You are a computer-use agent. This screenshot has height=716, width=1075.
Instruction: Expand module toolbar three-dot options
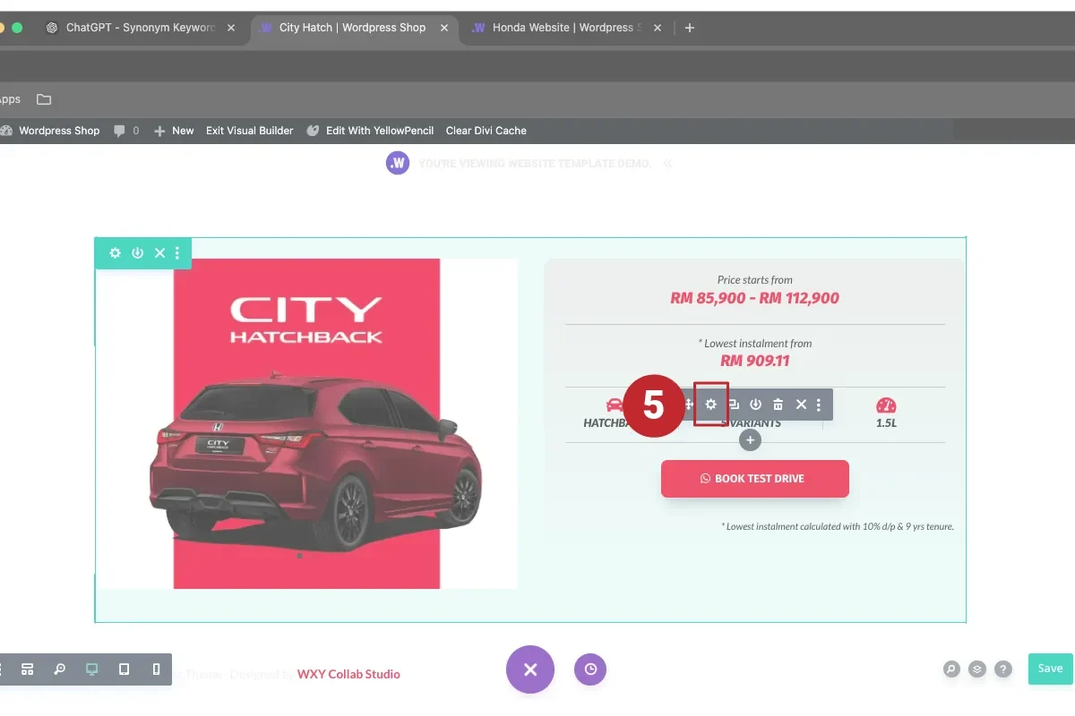[819, 405]
